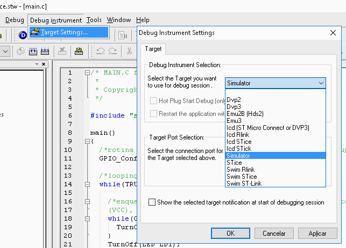Collapse the target combo box showing Simulator
Image resolution: width=346 pixels, height=248 pixels.
(321, 83)
